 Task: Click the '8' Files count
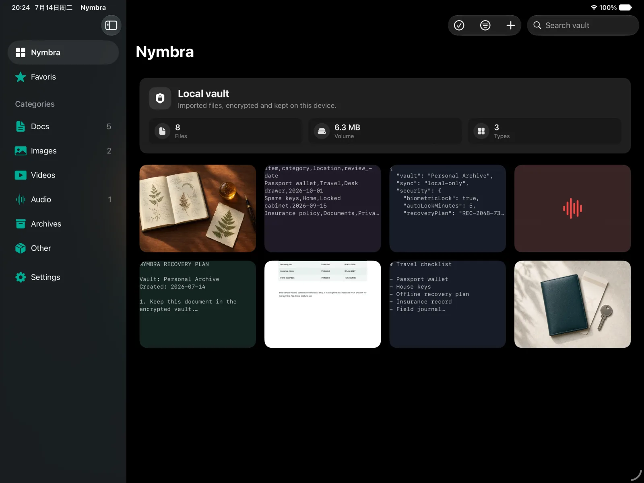click(x=178, y=127)
